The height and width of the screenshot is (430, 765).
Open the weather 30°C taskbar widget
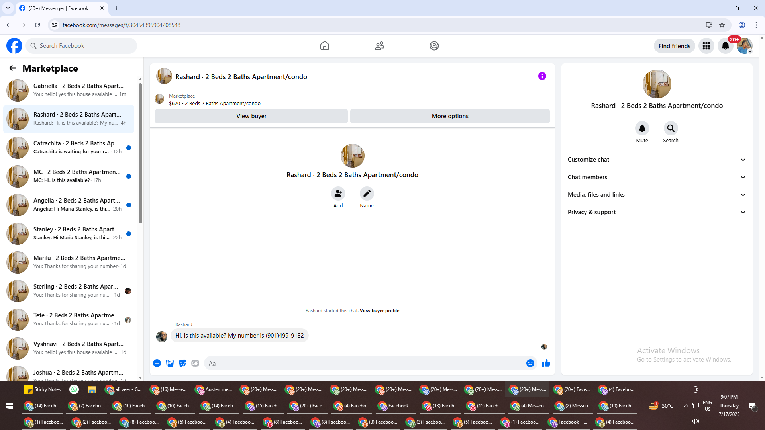[x=661, y=406]
